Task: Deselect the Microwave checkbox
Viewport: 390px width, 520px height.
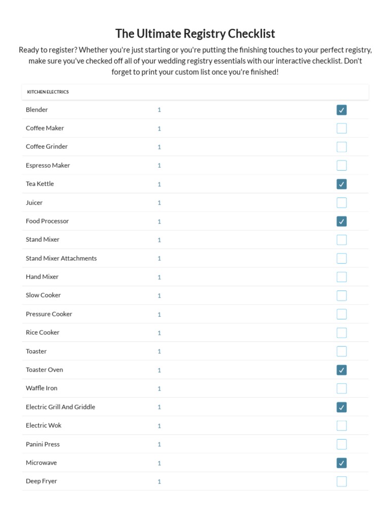Action: pos(342,463)
